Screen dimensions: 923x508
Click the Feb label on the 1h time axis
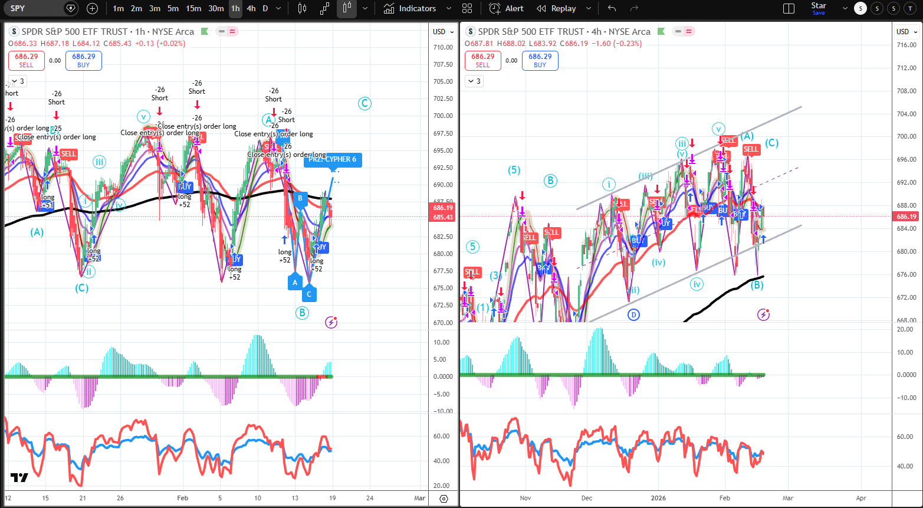pyautogui.click(x=183, y=498)
